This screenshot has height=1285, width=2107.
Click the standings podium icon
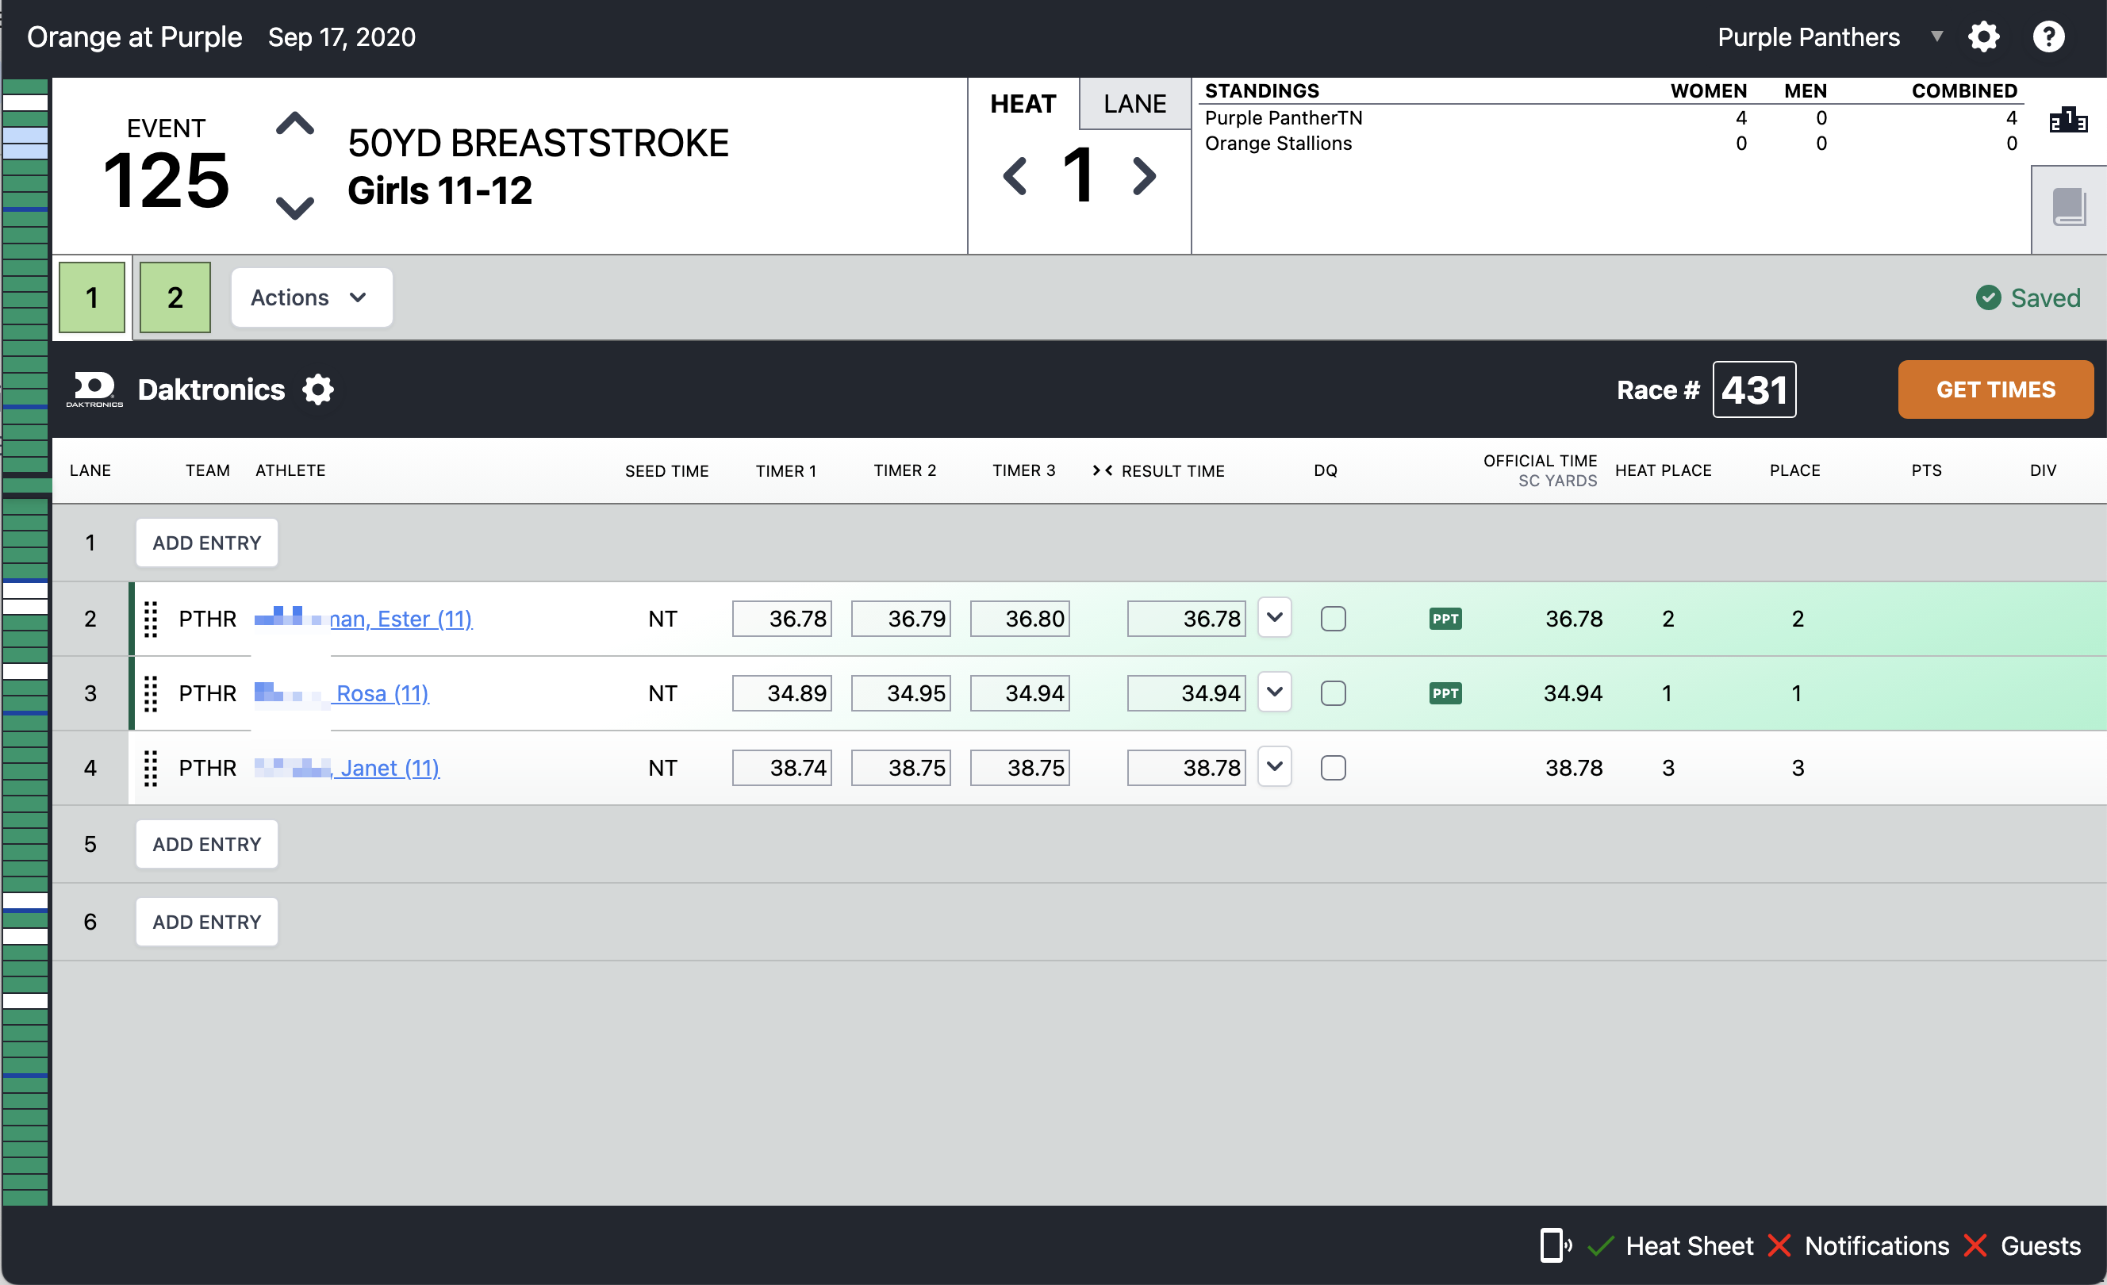[2067, 121]
